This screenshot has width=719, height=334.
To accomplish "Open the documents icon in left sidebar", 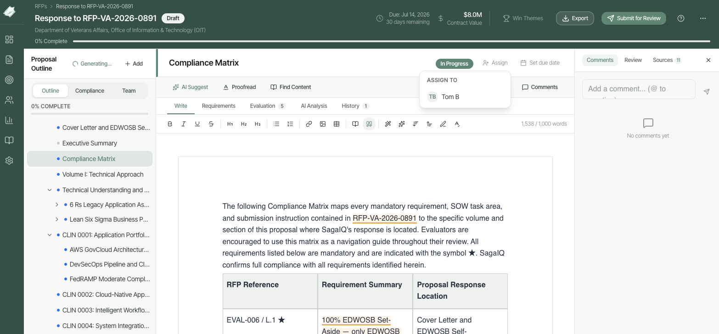I will point(9,60).
